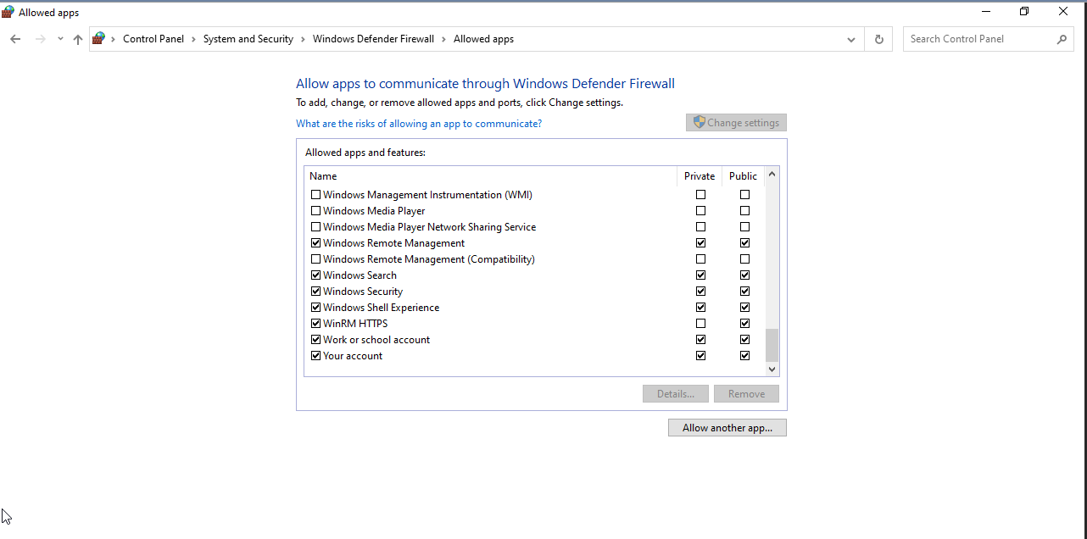Click the list scroll up arrow
This screenshot has height=539, width=1087.
coord(772,175)
